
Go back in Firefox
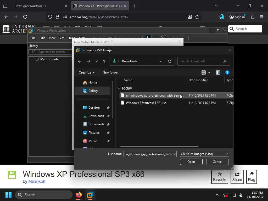click(x=6, y=17)
